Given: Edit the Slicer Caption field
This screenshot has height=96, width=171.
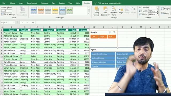Looking at the screenshot, I should 6,11.
